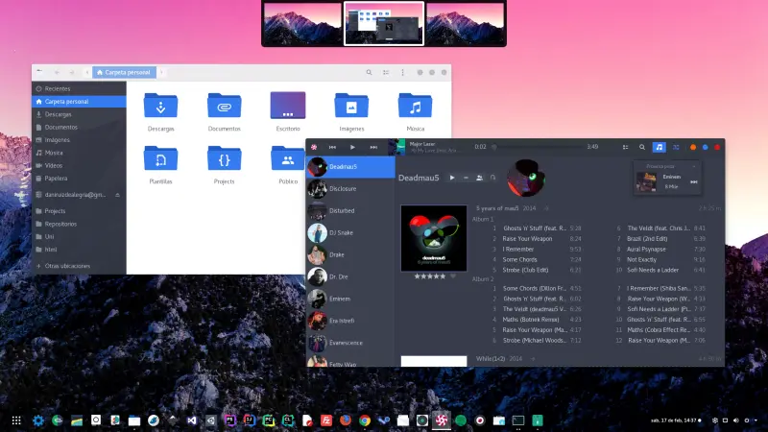This screenshot has height=432, width=768.
Task: Launch Spotify from the taskbar
Action: [x=461, y=420]
